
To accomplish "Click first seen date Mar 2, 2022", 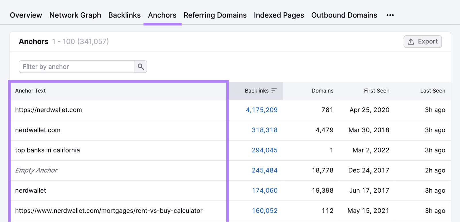I will (371, 150).
